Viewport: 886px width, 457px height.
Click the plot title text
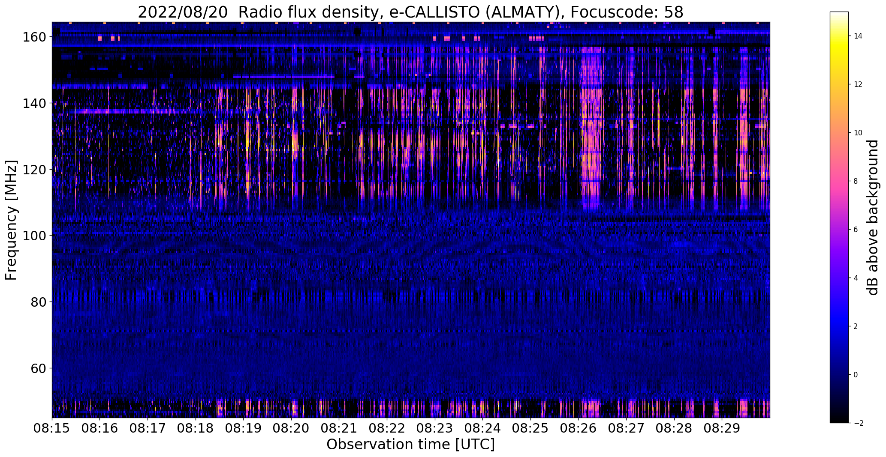(410, 12)
